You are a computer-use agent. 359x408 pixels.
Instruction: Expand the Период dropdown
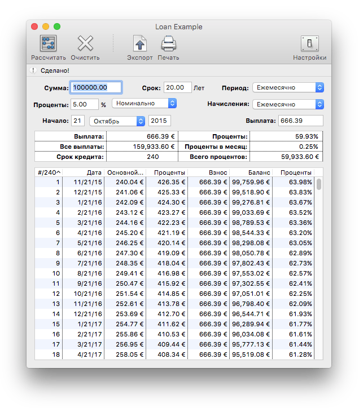pyautogui.click(x=288, y=87)
